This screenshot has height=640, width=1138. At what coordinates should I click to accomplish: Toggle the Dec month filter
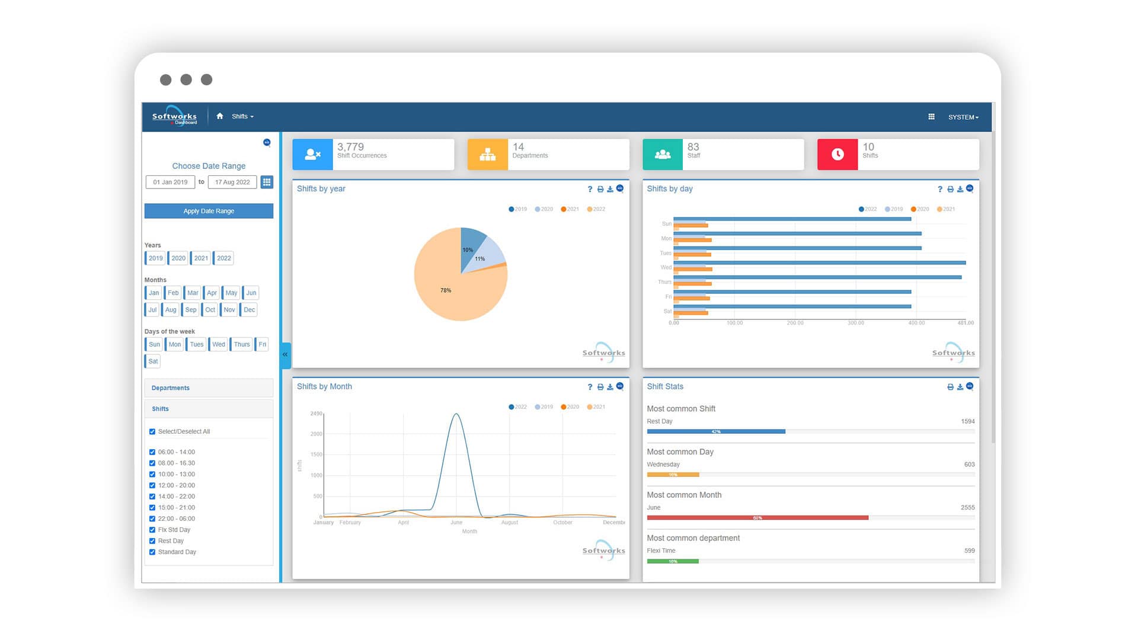(x=249, y=310)
